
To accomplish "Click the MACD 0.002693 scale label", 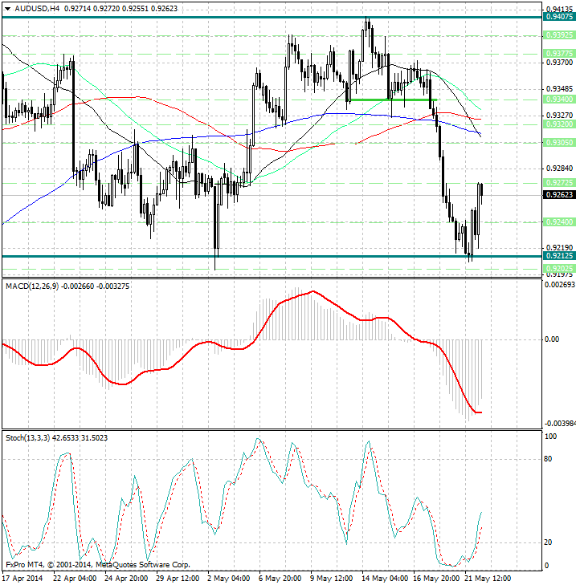I will pyautogui.click(x=560, y=285).
